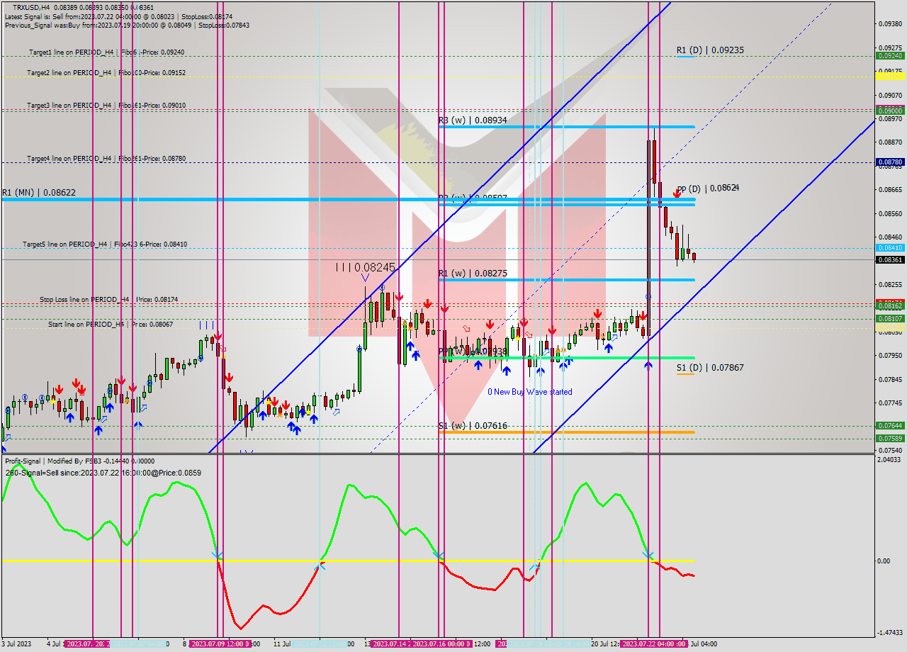Click the '11 Jul' time axis label

pos(282,644)
